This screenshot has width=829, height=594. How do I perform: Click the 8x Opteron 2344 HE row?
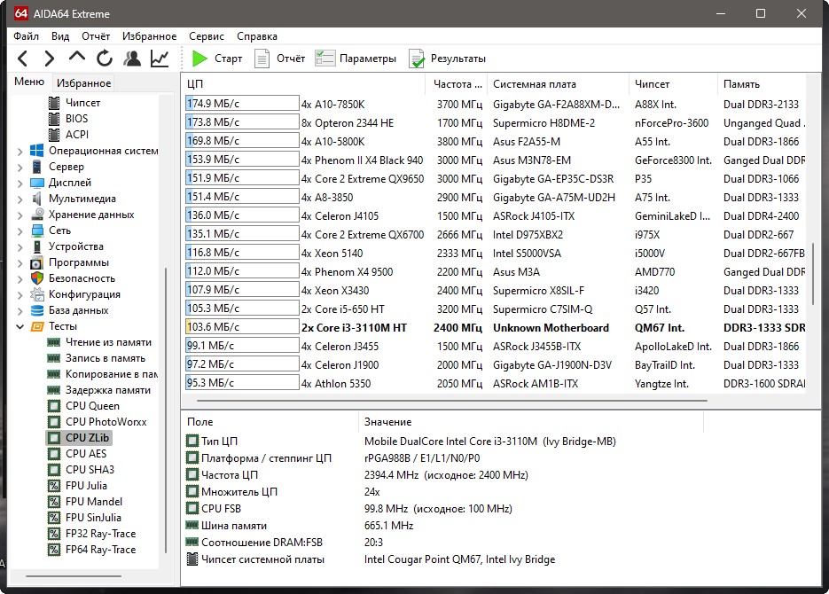[495, 122]
